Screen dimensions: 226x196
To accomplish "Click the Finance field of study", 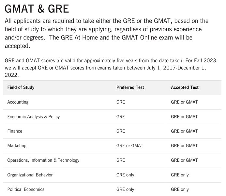I will (x=15, y=131).
